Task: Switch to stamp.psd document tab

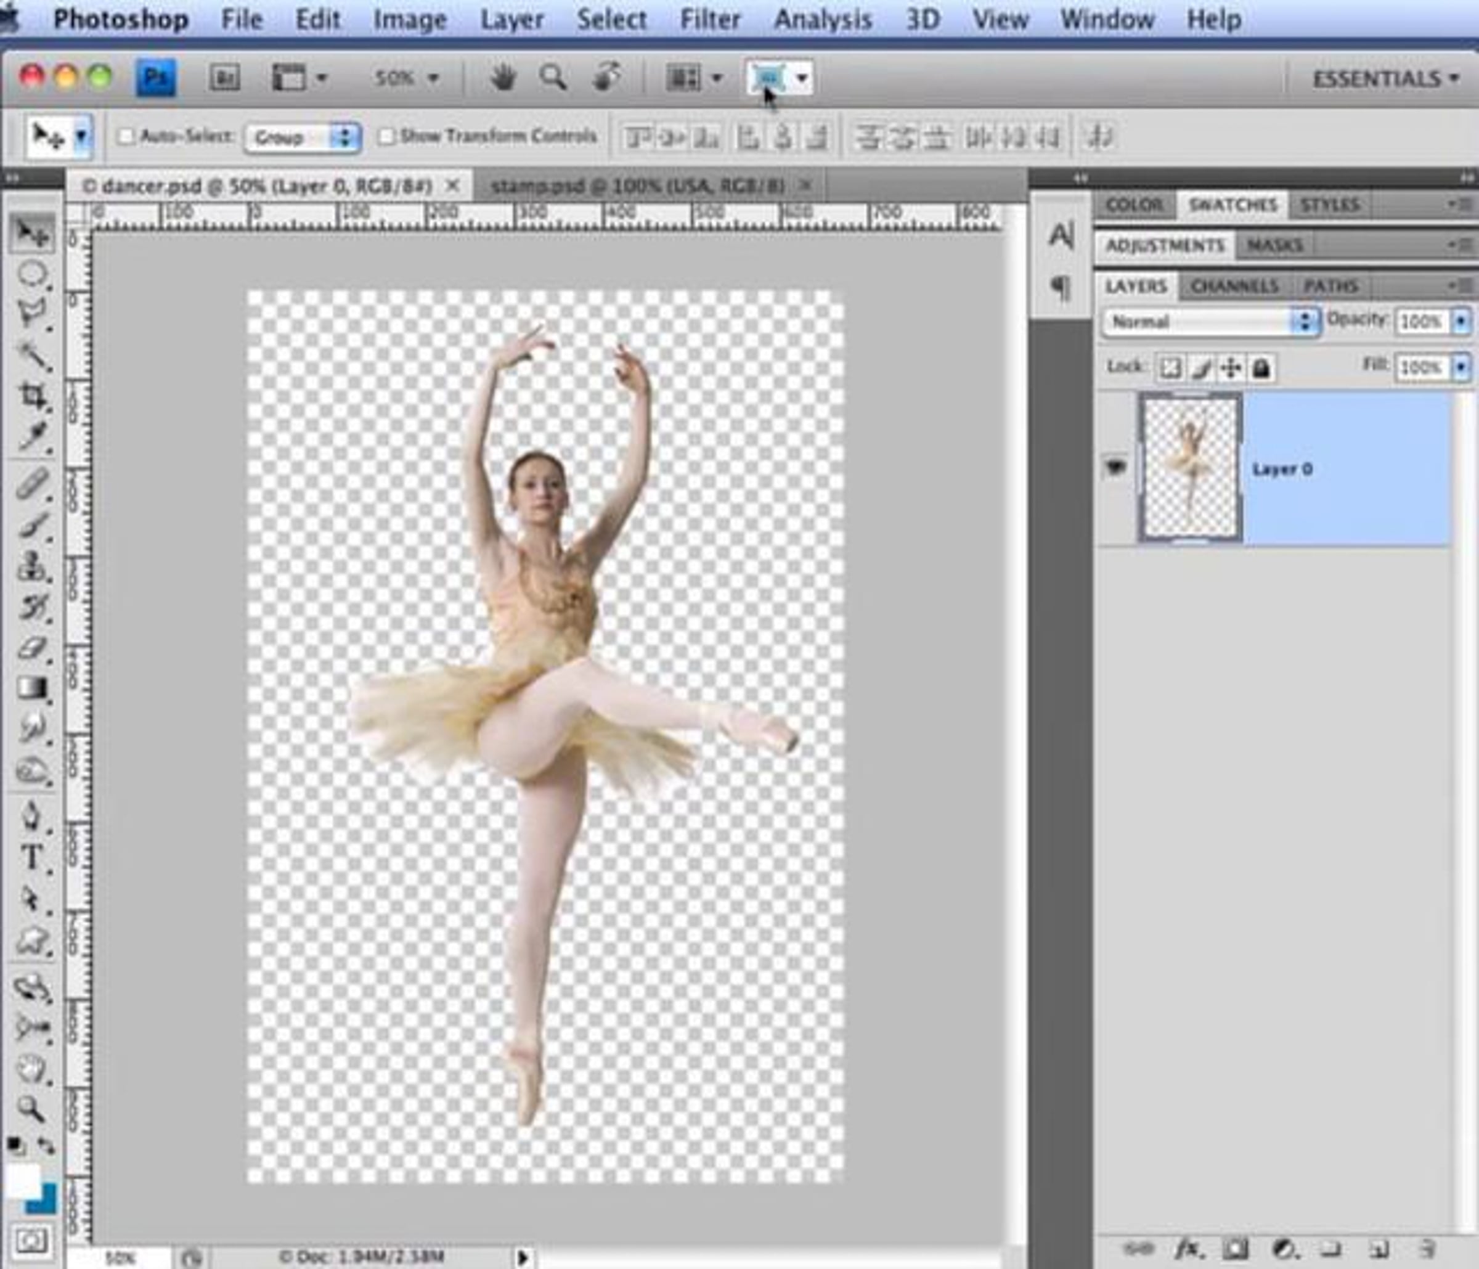Action: (x=637, y=186)
